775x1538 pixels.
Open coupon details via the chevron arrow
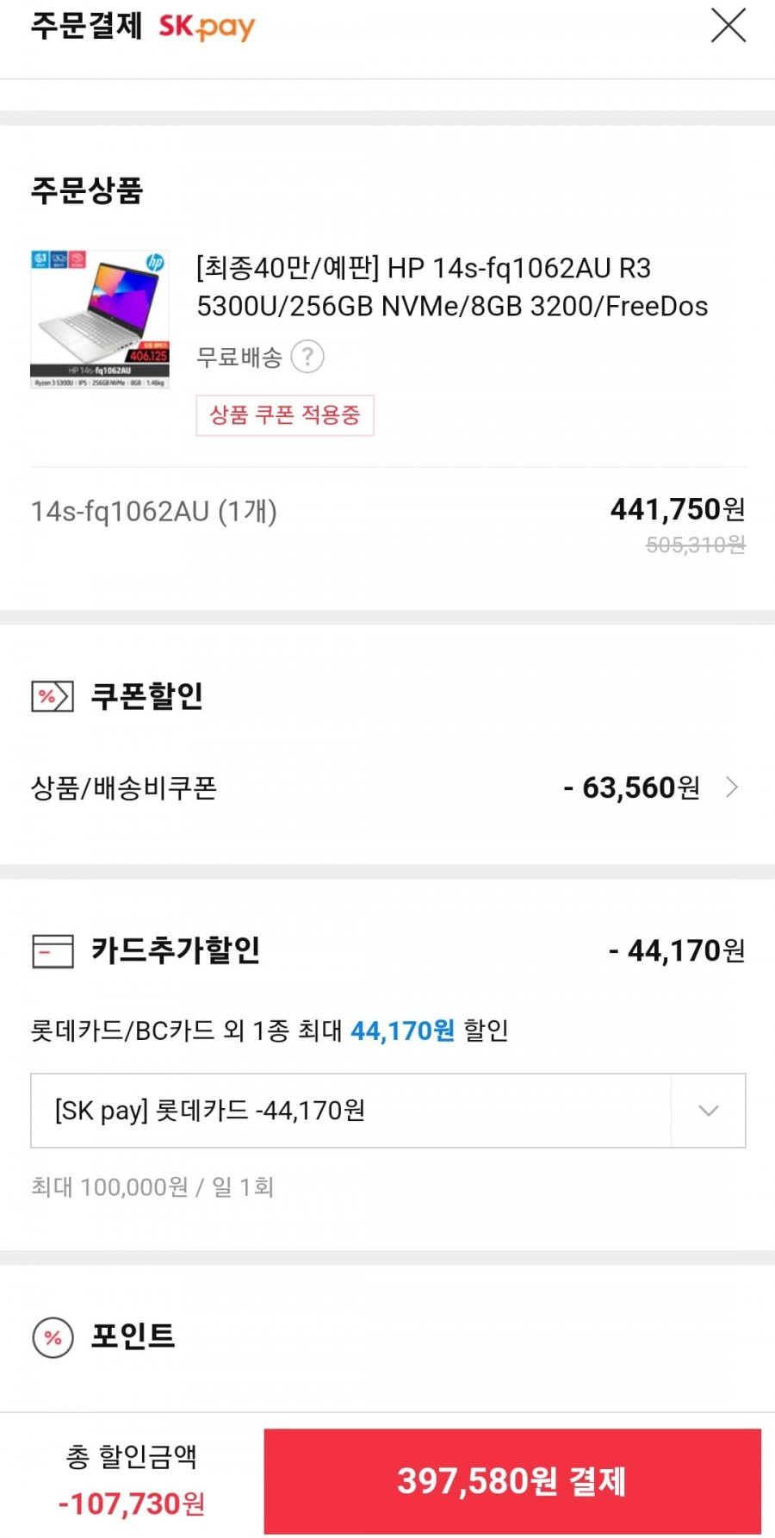point(732,788)
